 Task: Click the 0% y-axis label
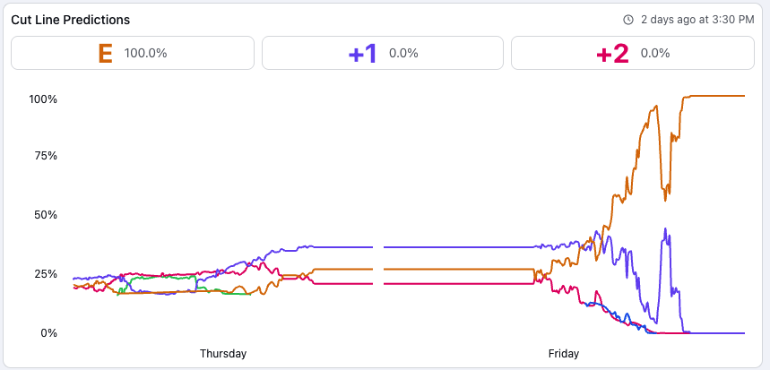pyautogui.click(x=48, y=333)
